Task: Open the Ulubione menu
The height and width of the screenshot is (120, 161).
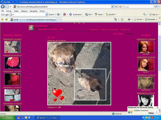Action: [x=24, y=11]
